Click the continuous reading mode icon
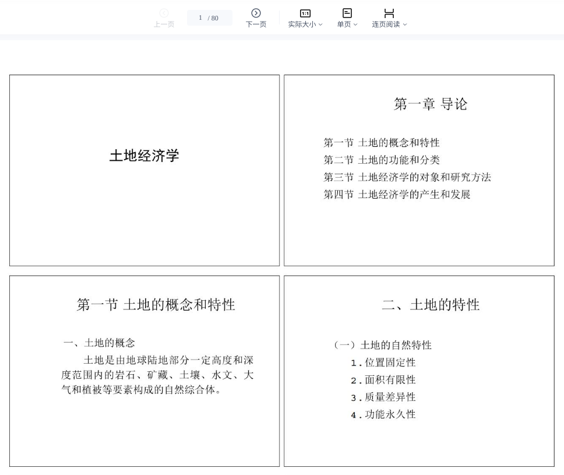Viewport: 564px width, 475px height. 389,13
